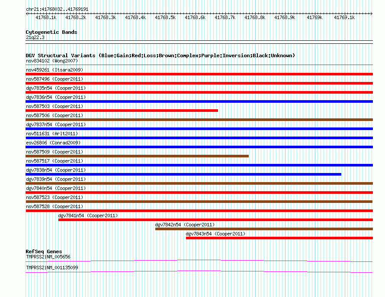Click the dgv7841n54 (Cooper2011) label
This screenshot has width=385, height=297.
(88, 215)
